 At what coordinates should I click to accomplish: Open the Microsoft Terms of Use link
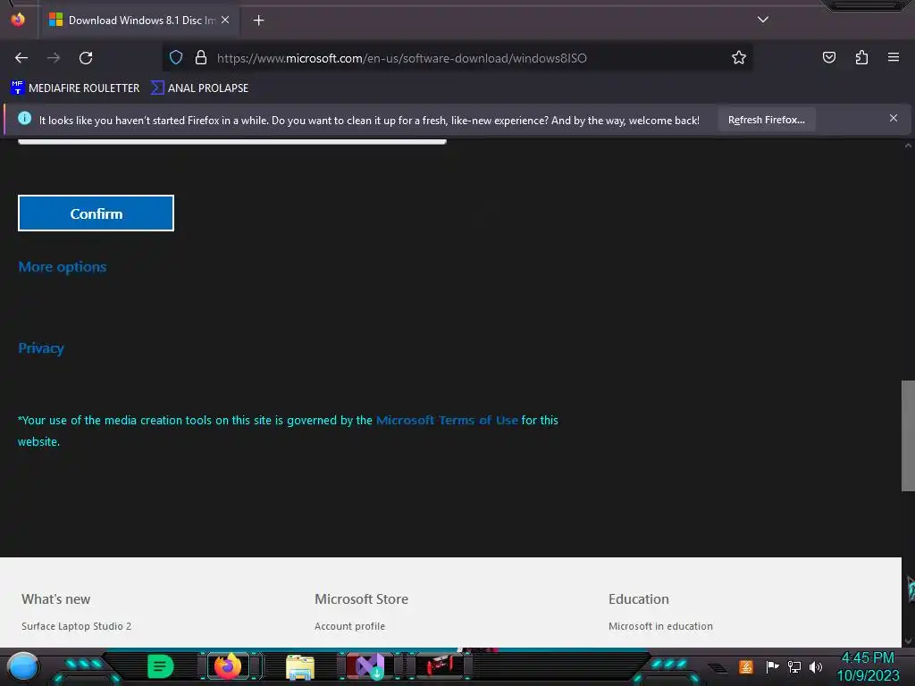(x=447, y=420)
